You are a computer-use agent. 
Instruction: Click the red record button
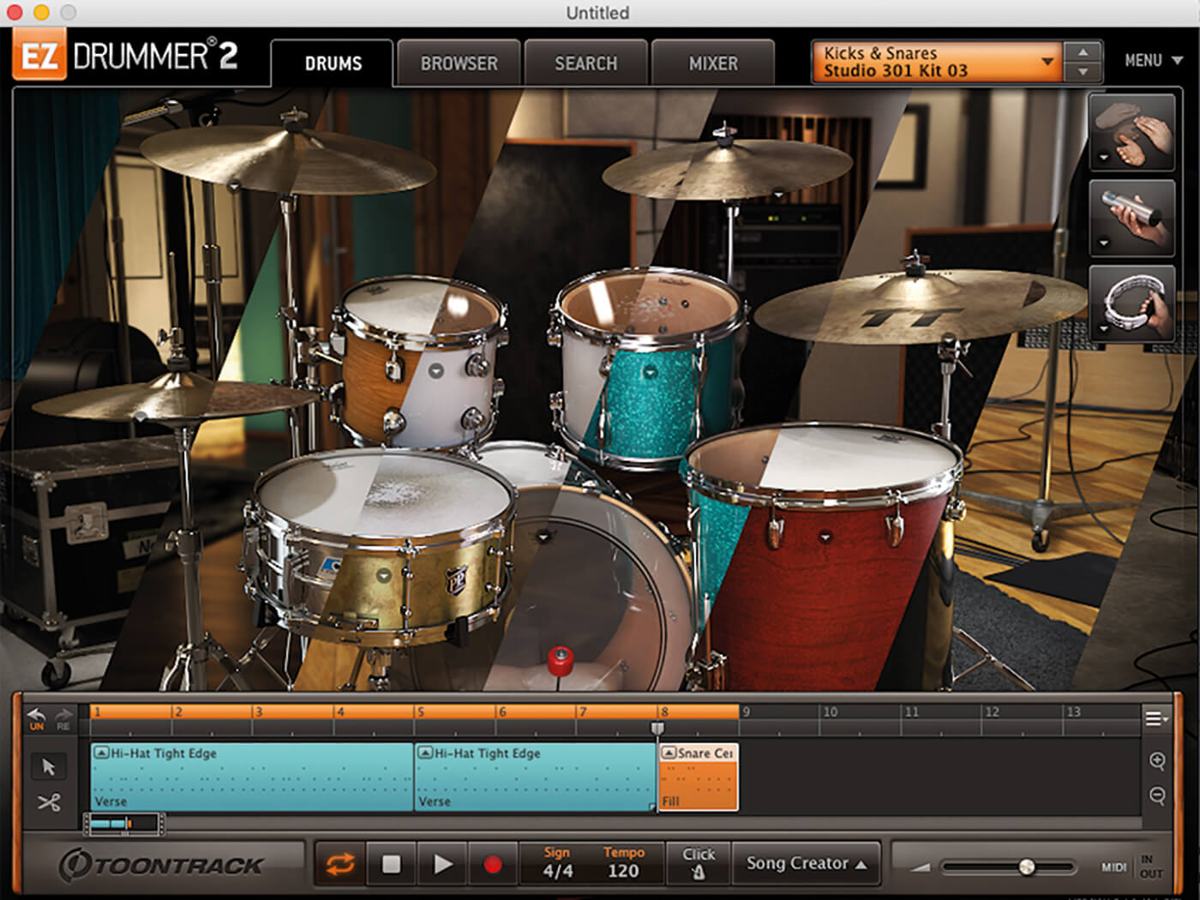pyautogui.click(x=493, y=864)
